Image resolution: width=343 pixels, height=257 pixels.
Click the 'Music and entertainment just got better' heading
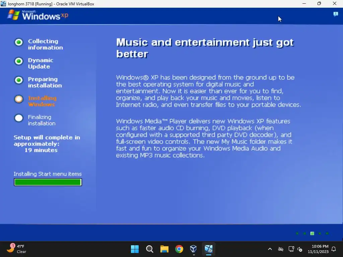tap(205, 48)
